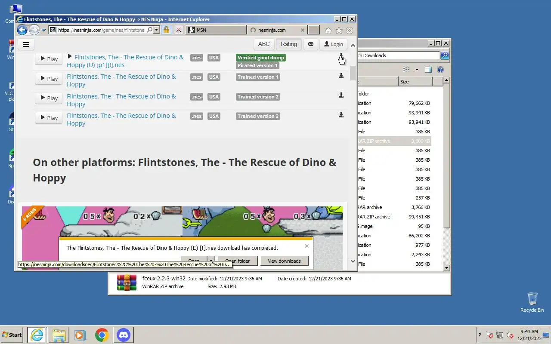The width and height of the screenshot is (551, 344).
Task: Click the security lock icon
Action: [166, 30]
